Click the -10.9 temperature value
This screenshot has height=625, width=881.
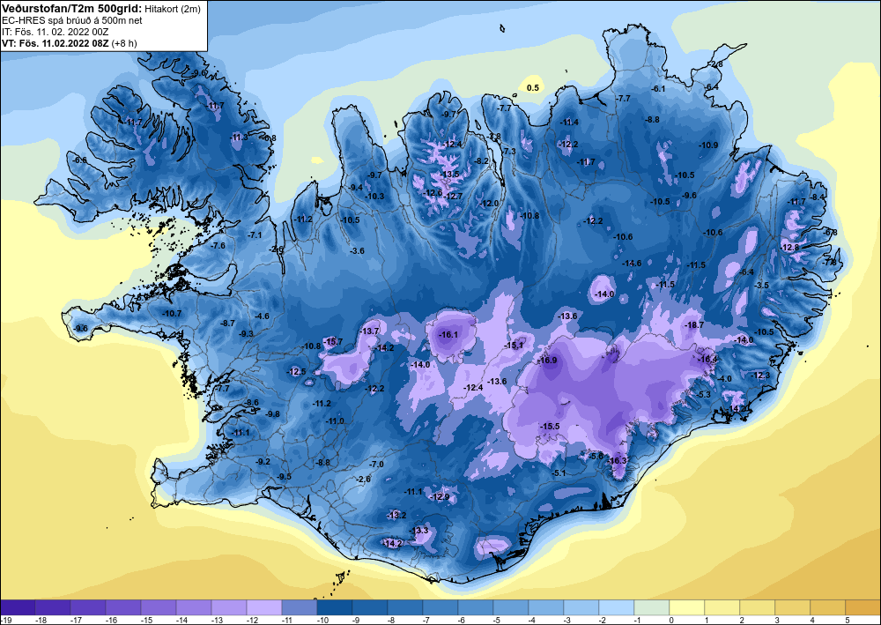coord(708,145)
